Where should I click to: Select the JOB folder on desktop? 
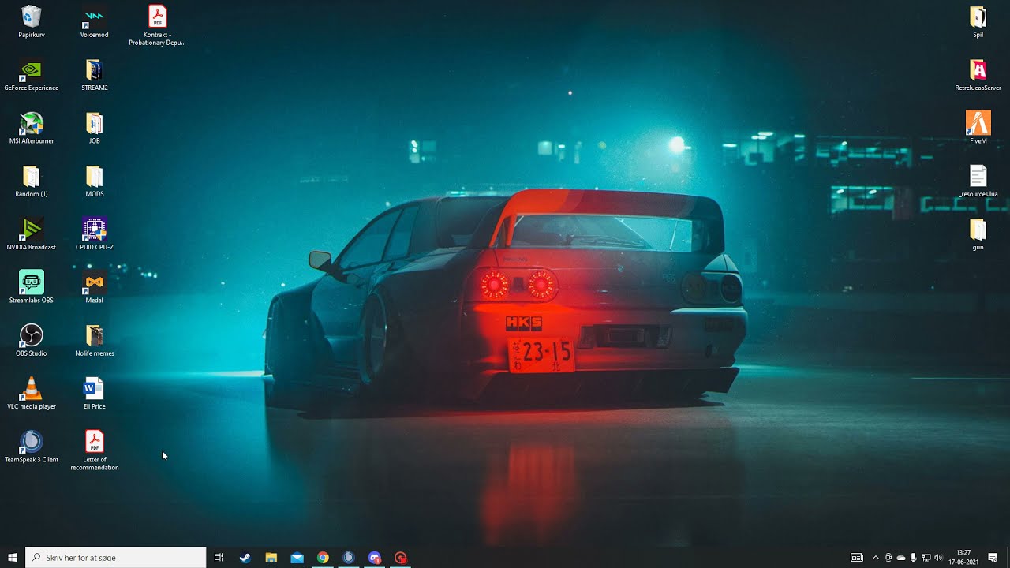click(95, 128)
